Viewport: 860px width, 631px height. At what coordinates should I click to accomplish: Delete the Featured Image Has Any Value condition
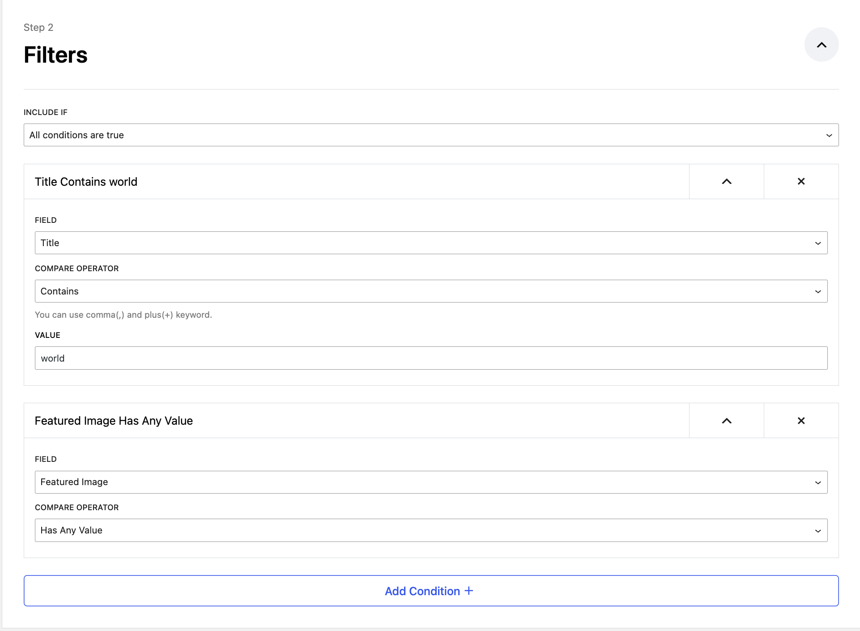(801, 421)
